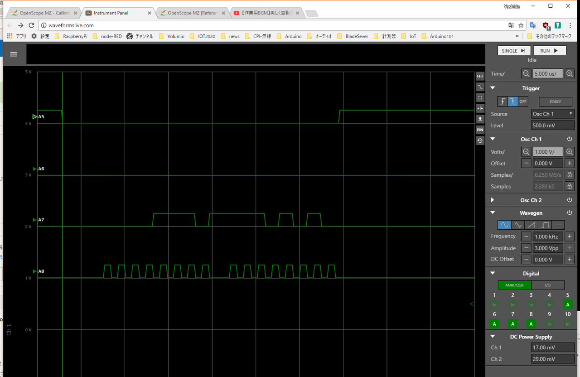Switch Digital mode to I/O
This screenshot has width=580, height=377.
tap(548, 285)
